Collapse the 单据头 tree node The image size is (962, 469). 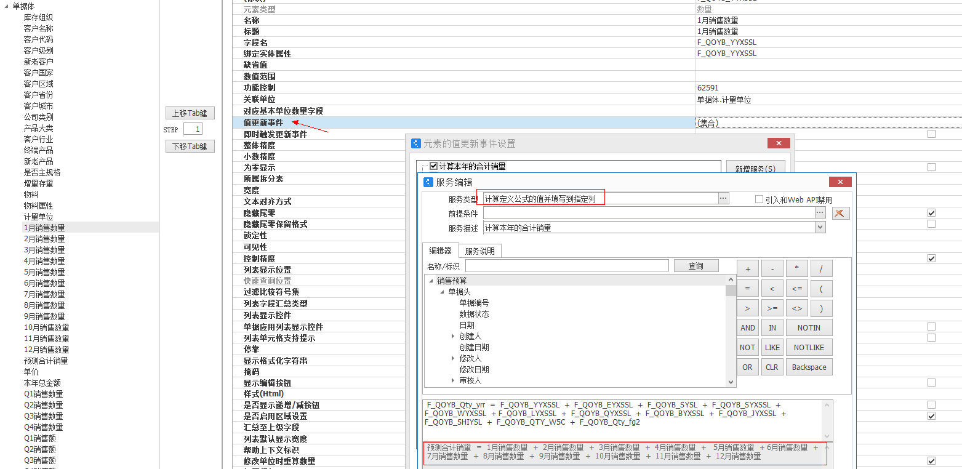pos(442,292)
